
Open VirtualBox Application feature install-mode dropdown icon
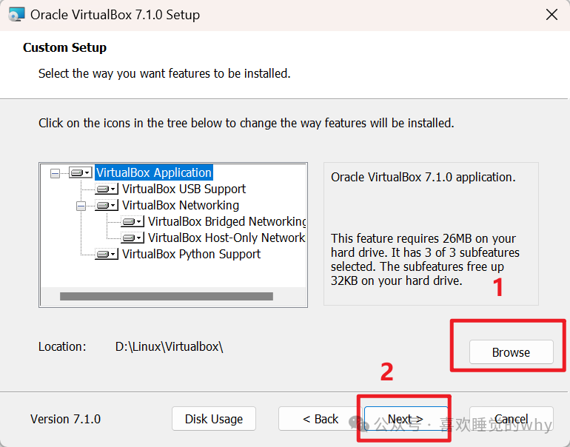click(x=81, y=172)
